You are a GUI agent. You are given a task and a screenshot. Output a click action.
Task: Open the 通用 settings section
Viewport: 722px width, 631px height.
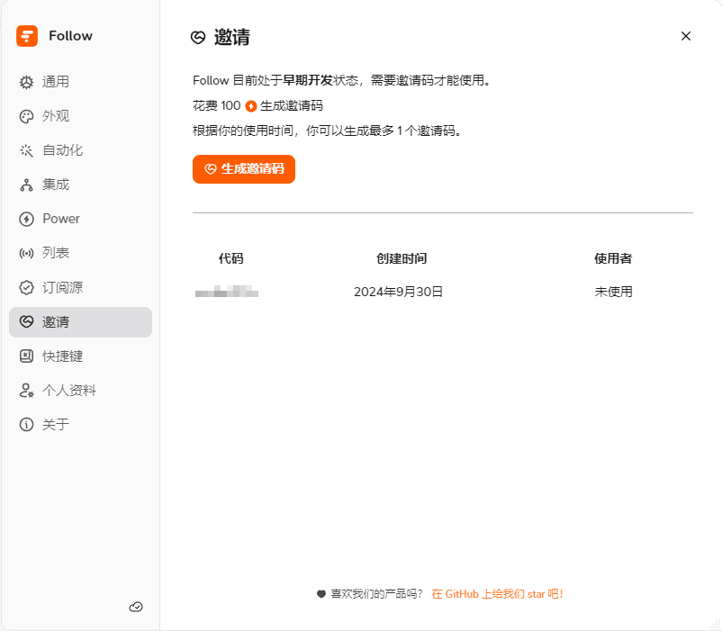point(81,82)
